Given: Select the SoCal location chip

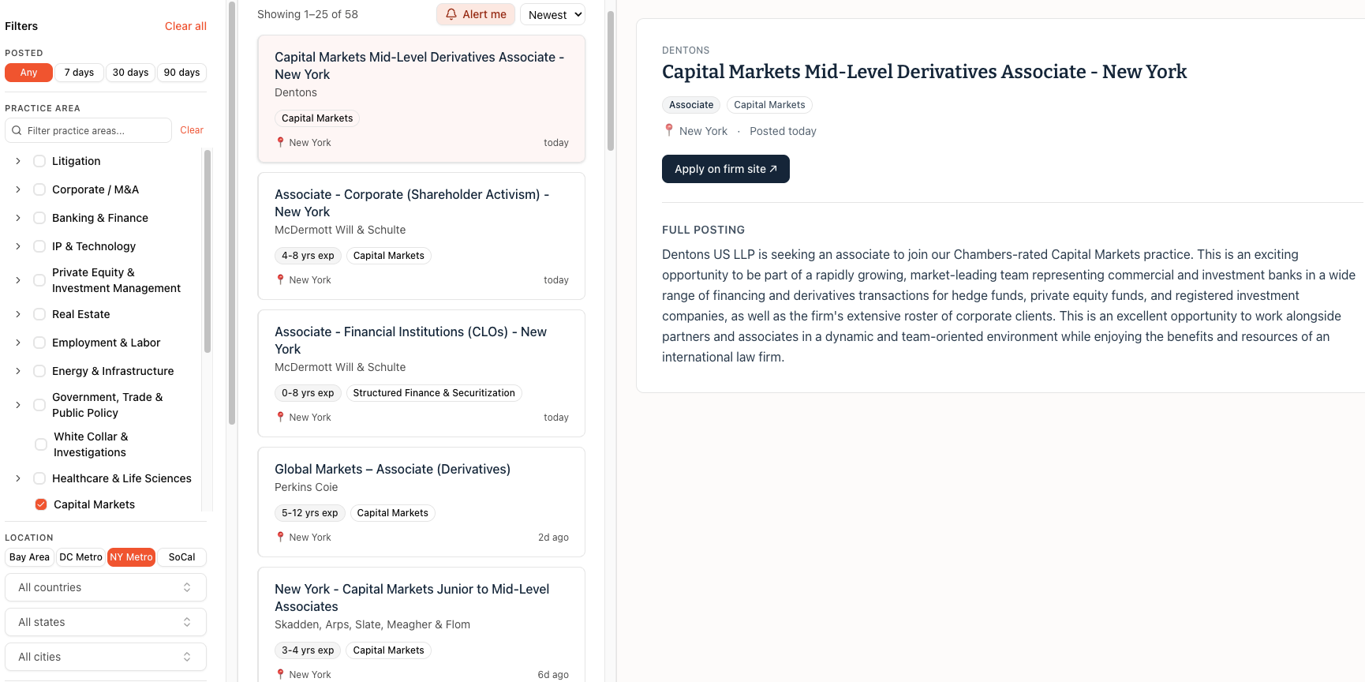Looking at the screenshot, I should [x=181, y=557].
